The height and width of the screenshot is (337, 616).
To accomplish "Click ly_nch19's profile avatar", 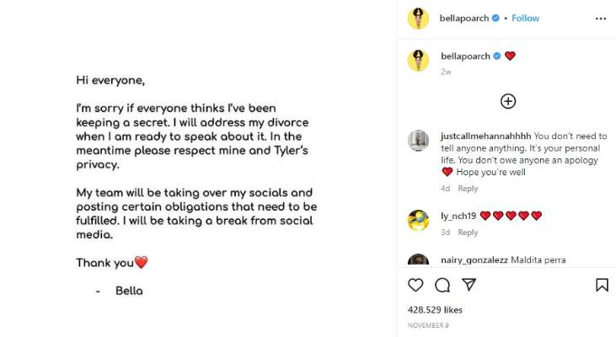I will point(419,221).
